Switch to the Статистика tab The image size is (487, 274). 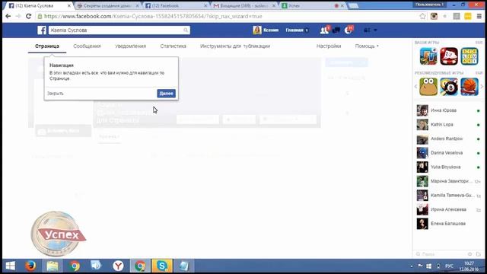pyautogui.click(x=173, y=46)
